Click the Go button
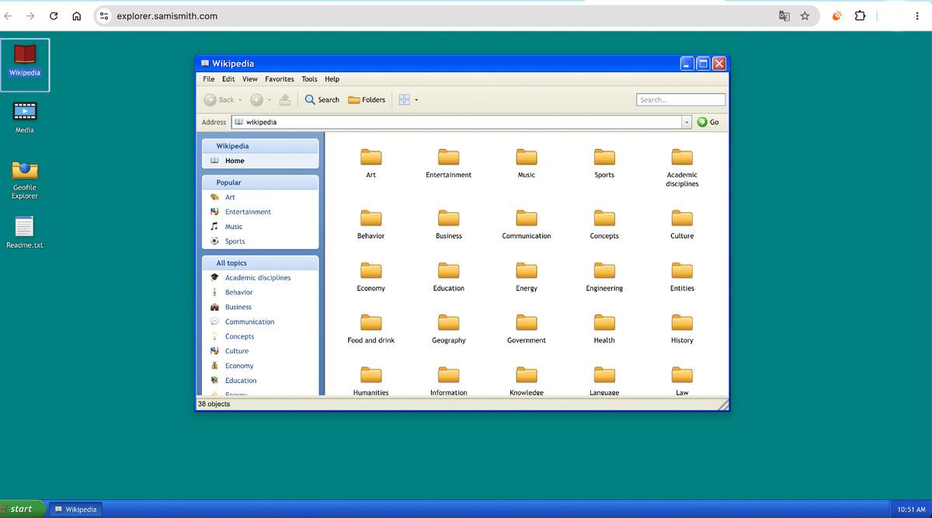The height and width of the screenshot is (518, 932). (708, 122)
